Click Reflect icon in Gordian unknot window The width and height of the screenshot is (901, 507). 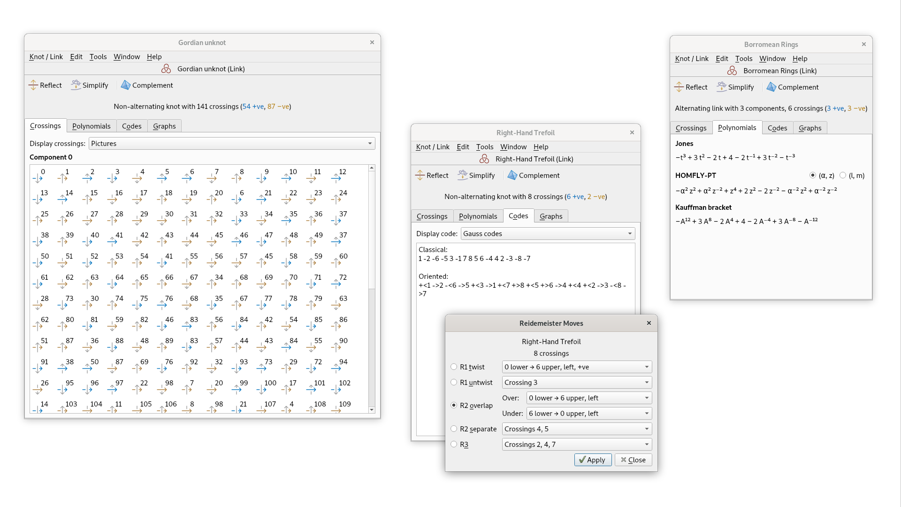[33, 85]
